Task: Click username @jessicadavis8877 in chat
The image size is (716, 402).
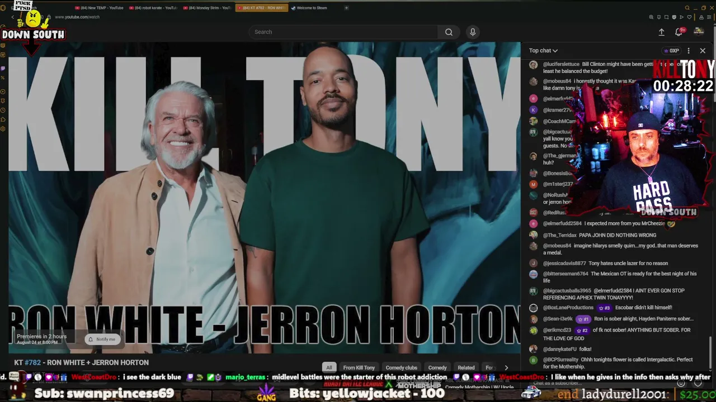Action: point(564,263)
